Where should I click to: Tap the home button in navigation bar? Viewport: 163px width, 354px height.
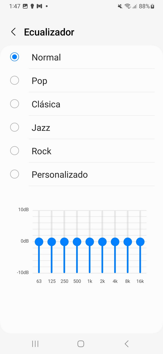(81, 344)
